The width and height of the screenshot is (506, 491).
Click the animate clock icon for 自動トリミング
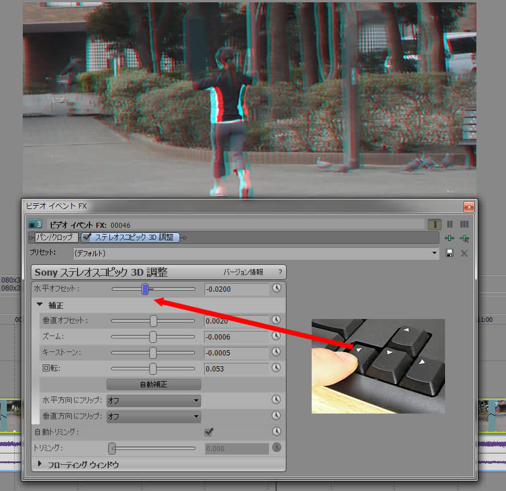coord(276,432)
